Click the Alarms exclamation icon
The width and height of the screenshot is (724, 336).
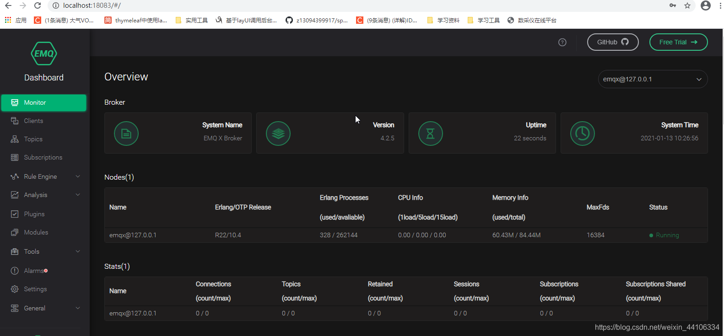[x=15, y=271]
